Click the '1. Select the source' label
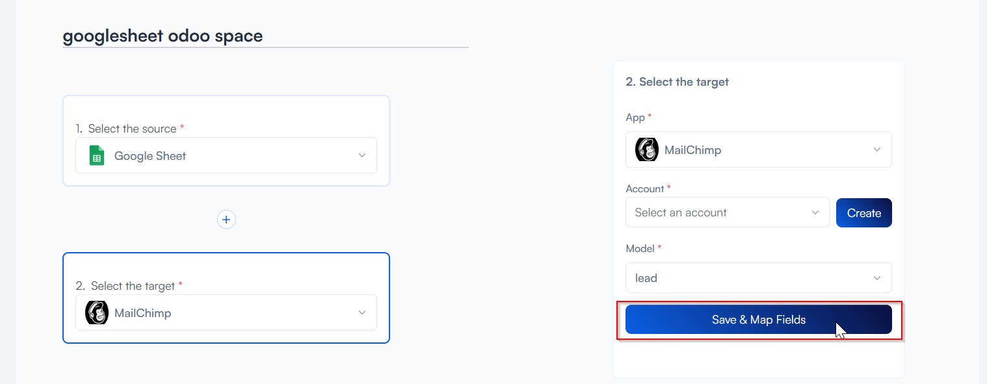 pyautogui.click(x=132, y=129)
